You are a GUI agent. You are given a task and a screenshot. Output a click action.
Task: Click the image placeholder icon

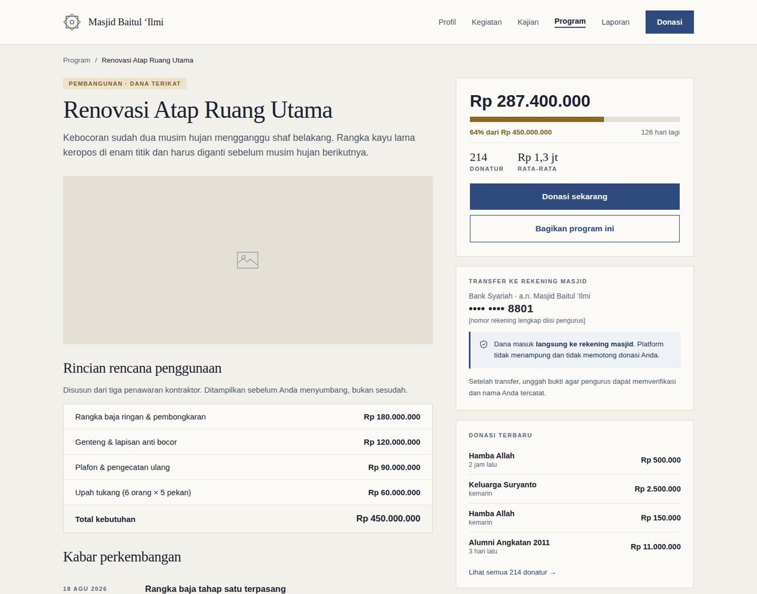(248, 260)
